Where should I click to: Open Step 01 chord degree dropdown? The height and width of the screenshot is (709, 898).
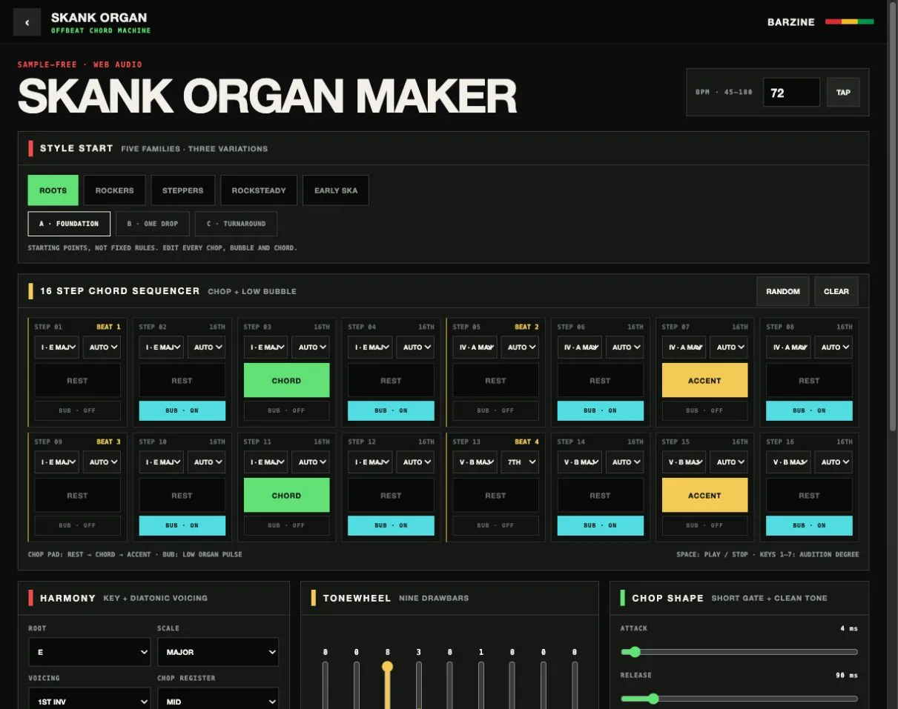coord(57,347)
